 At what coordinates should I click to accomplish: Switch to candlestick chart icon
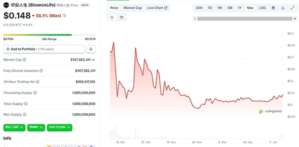[x=121, y=17]
